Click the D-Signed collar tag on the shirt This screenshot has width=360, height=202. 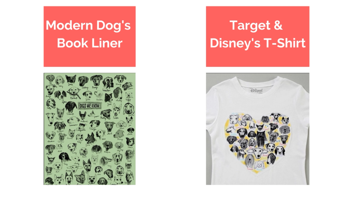[x=256, y=91]
